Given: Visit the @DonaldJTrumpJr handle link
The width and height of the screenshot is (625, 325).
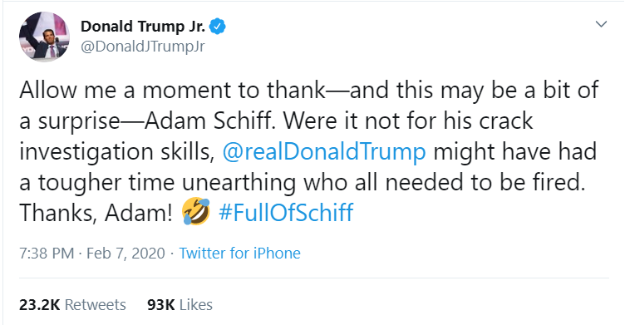Looking at the screenshot, I should coord(143,47).
